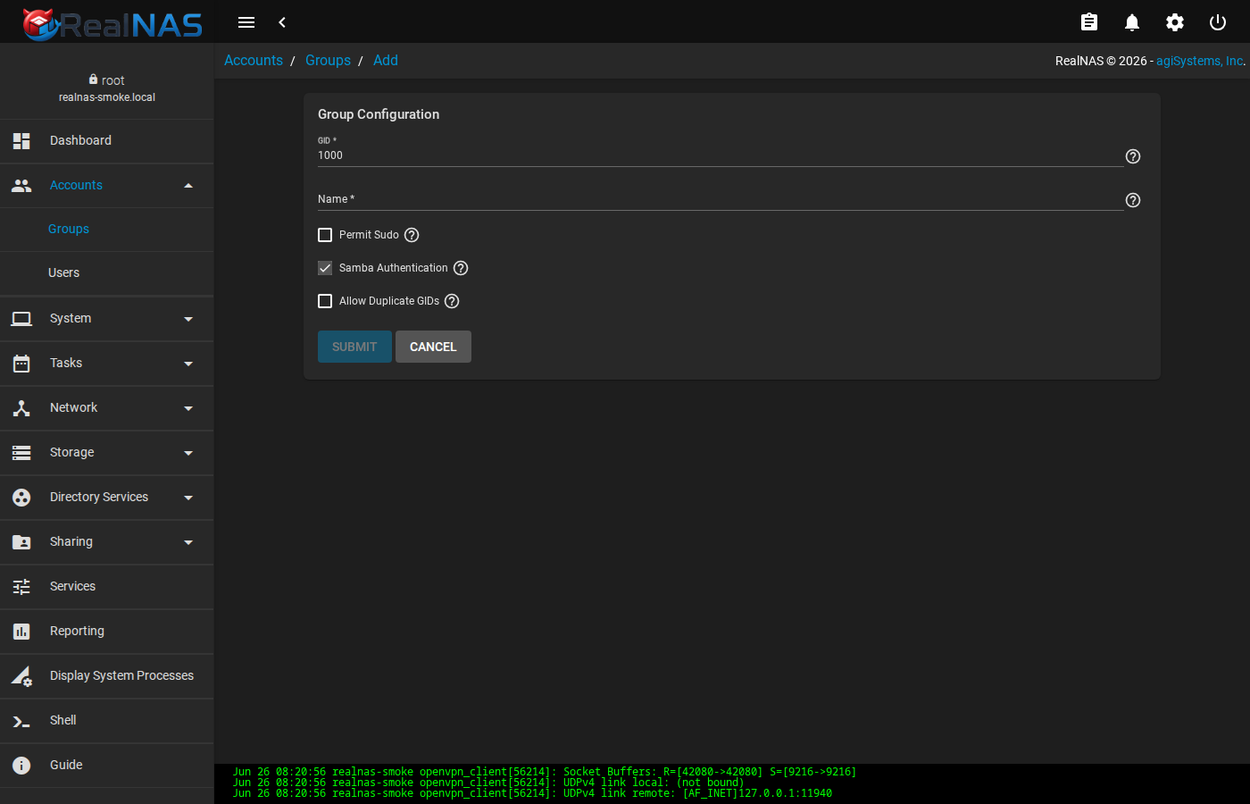Focus the GID input field
The image size is (1250, 804).
point(720,155)
